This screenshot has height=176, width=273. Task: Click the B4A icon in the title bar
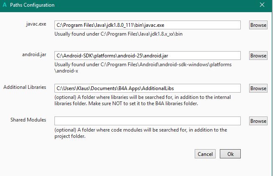coord(5,5)
